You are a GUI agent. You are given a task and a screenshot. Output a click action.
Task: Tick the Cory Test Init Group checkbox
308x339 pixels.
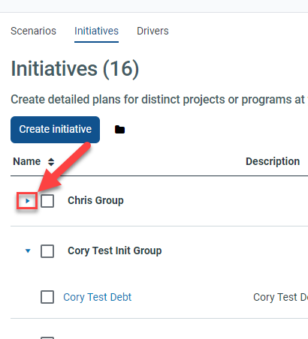tap(47, 251)
